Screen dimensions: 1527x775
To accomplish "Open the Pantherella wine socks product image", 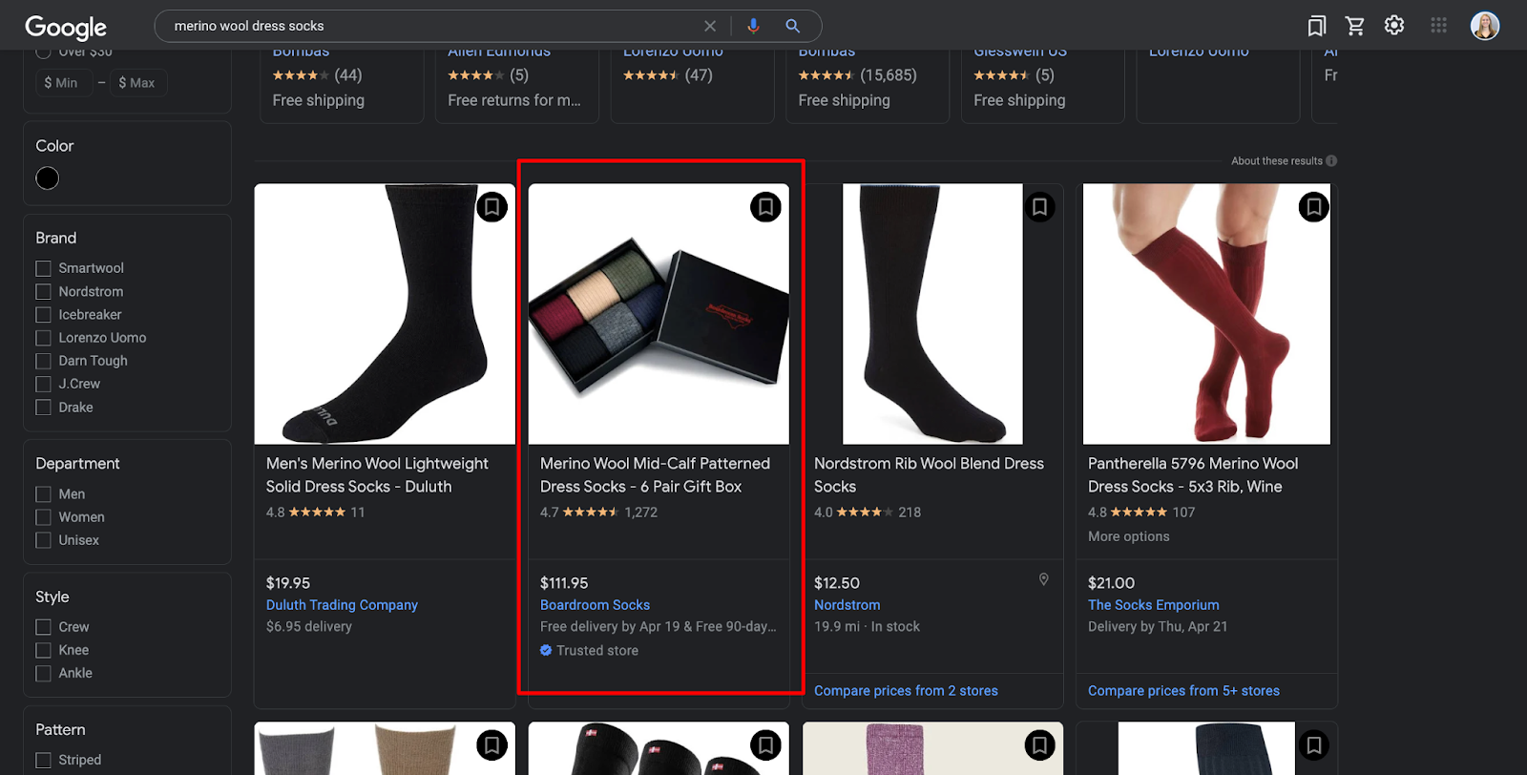I will [1206, 314].
